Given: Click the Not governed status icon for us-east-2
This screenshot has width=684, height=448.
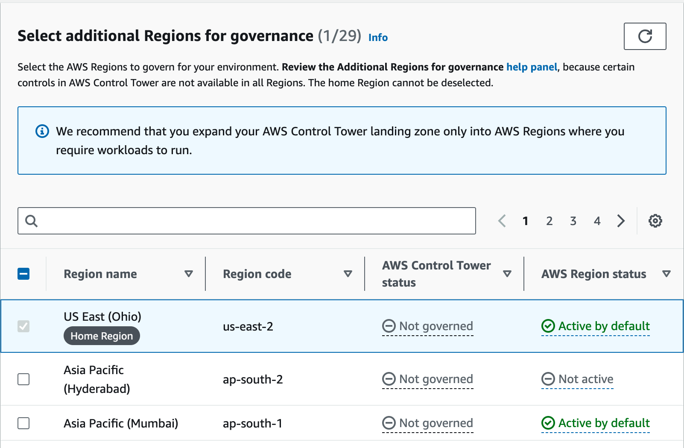Looking at the screenshot, I should [x=389, y=326].
